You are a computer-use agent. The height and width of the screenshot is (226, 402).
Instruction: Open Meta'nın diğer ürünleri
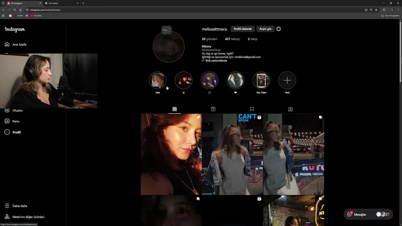coord(24,217)
